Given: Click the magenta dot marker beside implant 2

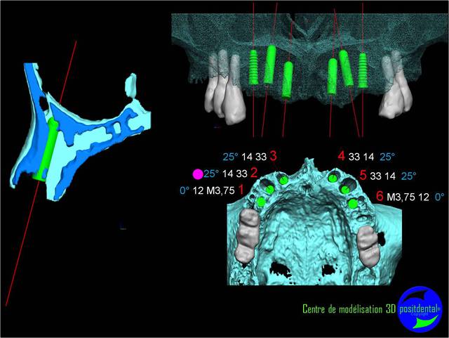Looking at the screenshot, I should pos(198,174).
